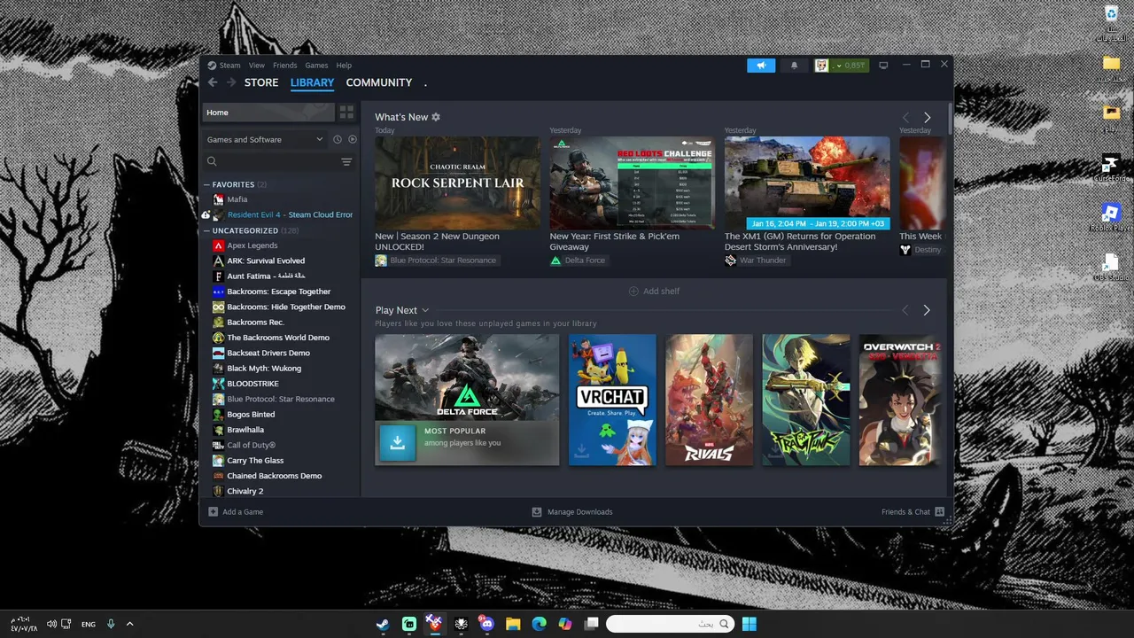Image resolution: width=1134 pixels, height=638 pixels.
Task: Switch to Big Picture mode monitor icon
Action: coord(883,66)
